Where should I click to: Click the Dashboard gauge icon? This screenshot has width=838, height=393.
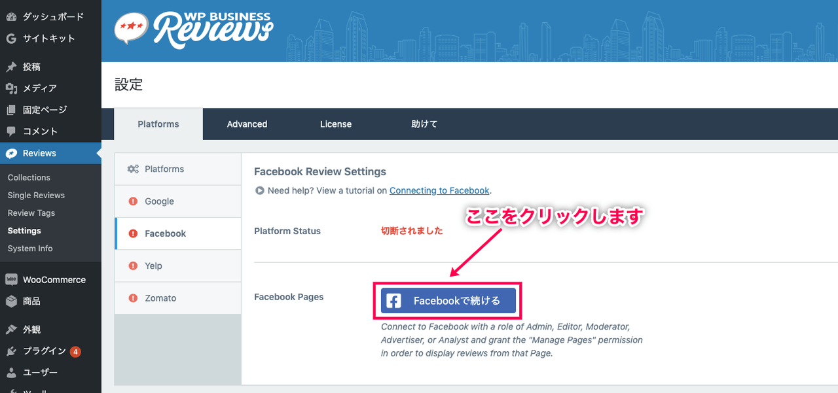point(11,16)
